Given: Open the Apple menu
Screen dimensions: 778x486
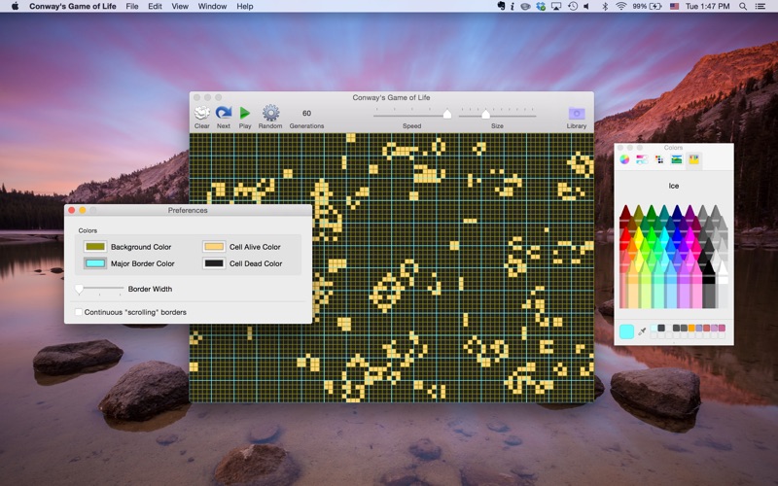Looking at the screenshot, I should 15,6.
